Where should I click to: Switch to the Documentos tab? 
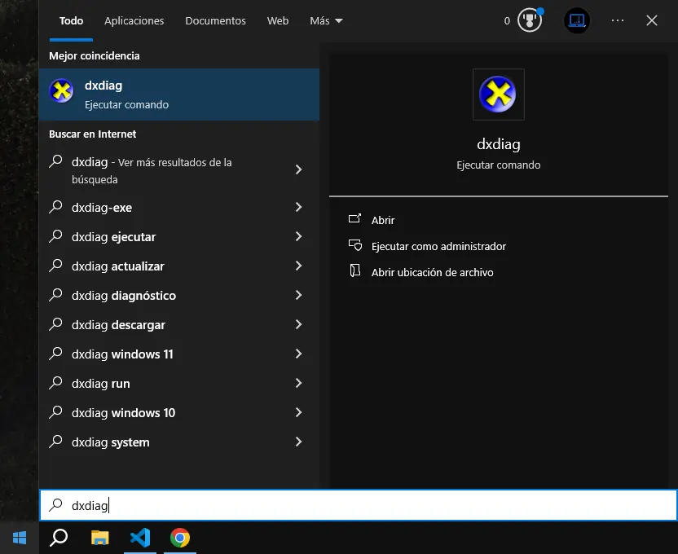pos(215,20)
